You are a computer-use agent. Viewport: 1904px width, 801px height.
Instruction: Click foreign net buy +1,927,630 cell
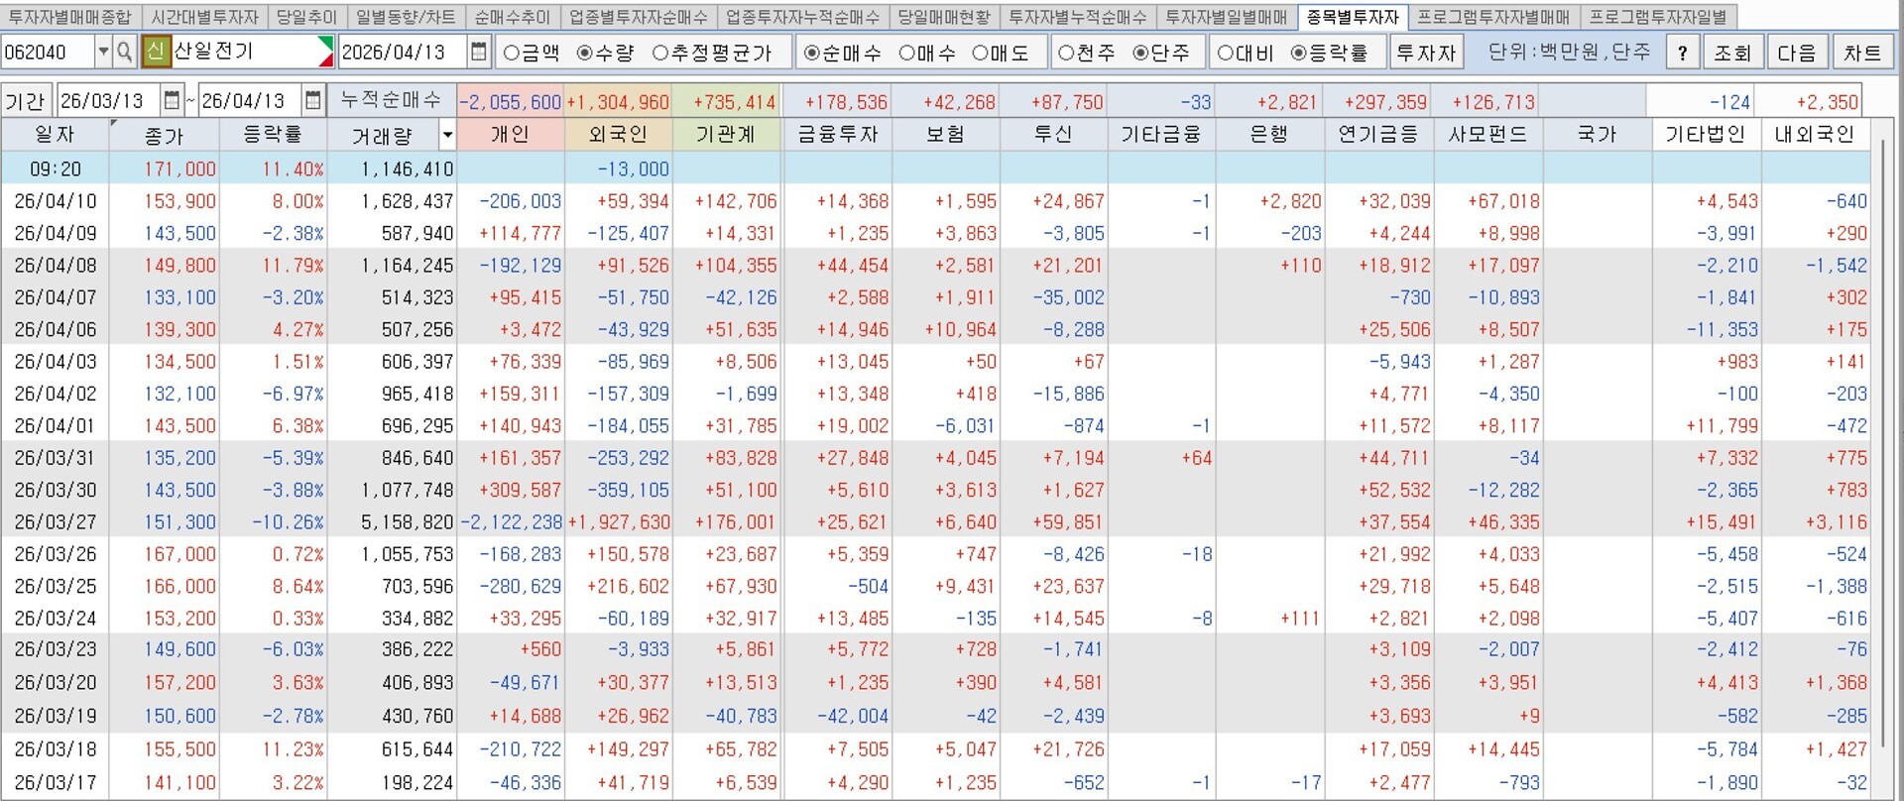[x=618, y=522]
